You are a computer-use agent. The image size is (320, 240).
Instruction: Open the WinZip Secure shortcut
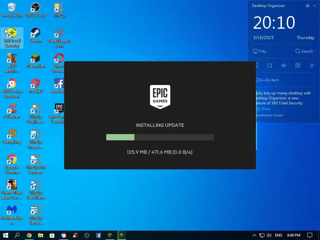36,215
